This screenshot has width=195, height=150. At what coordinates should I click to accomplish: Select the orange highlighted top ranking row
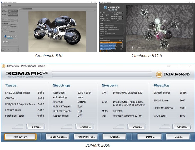point(111,42)
